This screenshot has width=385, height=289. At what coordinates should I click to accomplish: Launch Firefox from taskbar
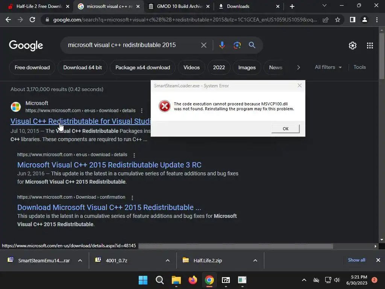point(193,280)
